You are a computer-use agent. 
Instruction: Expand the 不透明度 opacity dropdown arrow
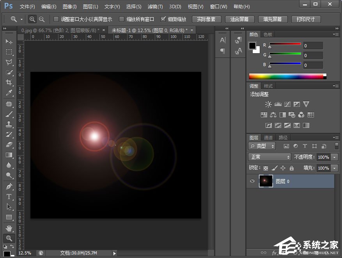335,157
